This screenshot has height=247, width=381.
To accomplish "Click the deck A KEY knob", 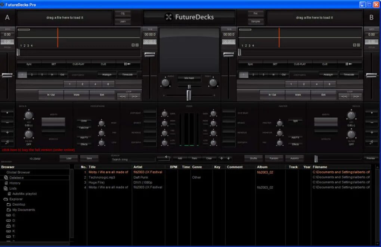I will coord(28,115).
